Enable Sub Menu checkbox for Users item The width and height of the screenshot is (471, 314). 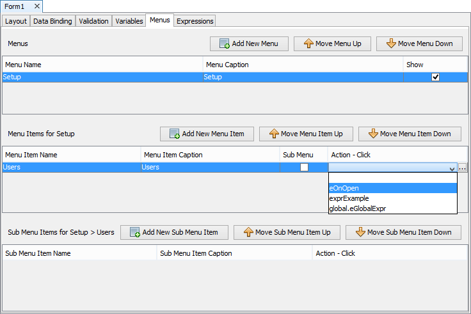point(305,167)
